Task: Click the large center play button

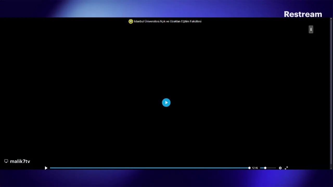Action: coord(166,103)
